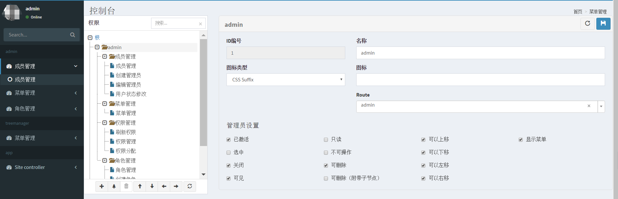Clear the Route field with x

589,106
